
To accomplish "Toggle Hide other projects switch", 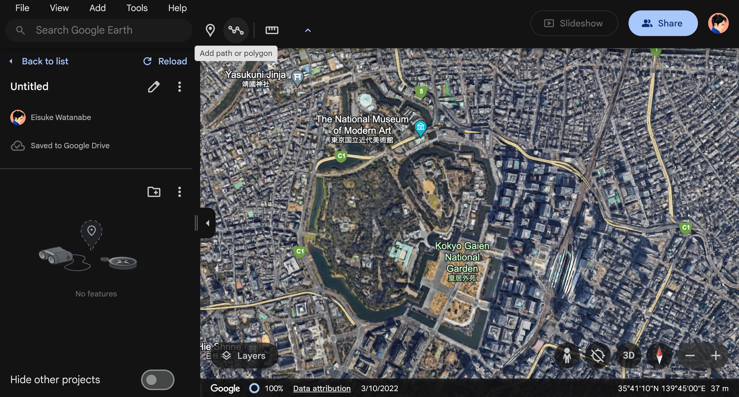I will coord(158,380).
